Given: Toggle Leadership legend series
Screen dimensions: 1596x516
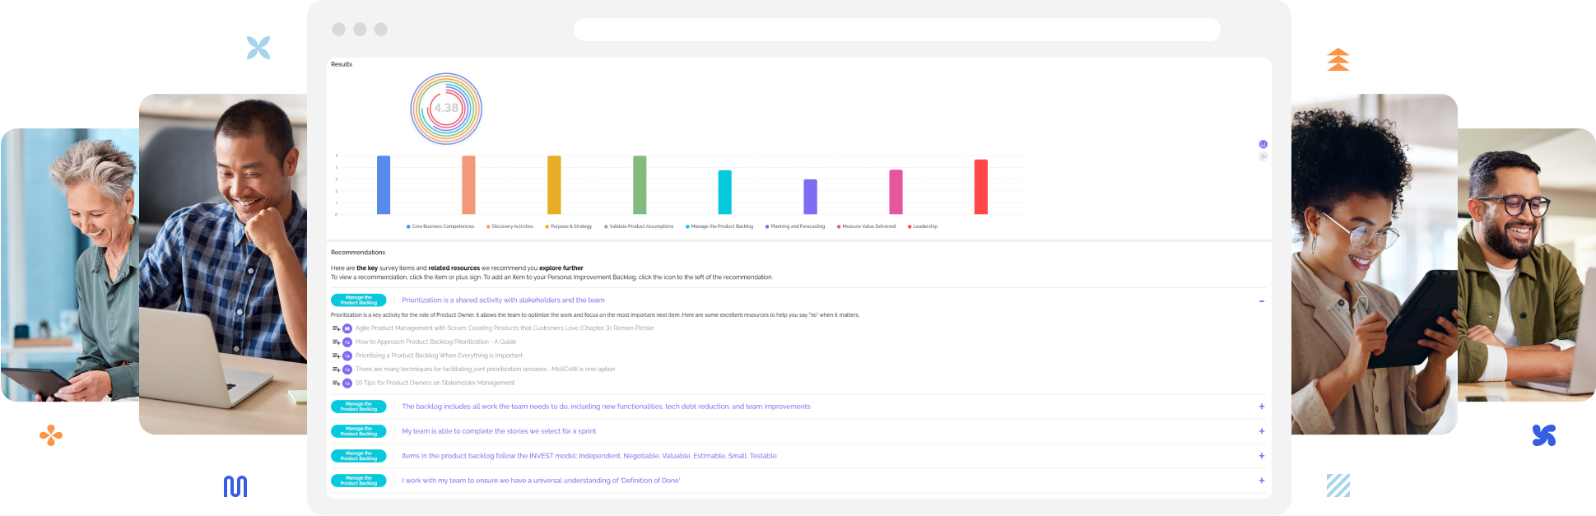Looking at the screenshot, I should [924, 226].
